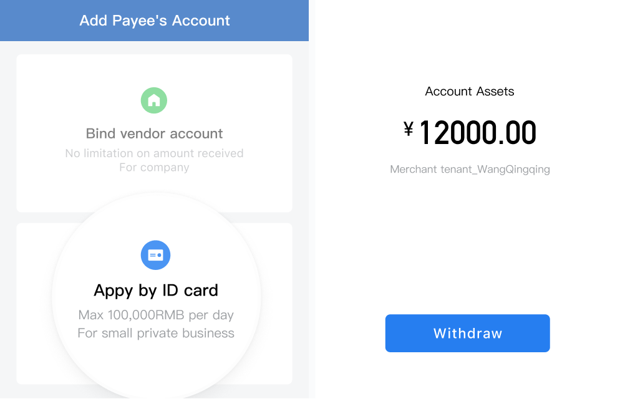Click the Account Assets label
This screenshot has width=625, height=399.
(x=470, y=91)
